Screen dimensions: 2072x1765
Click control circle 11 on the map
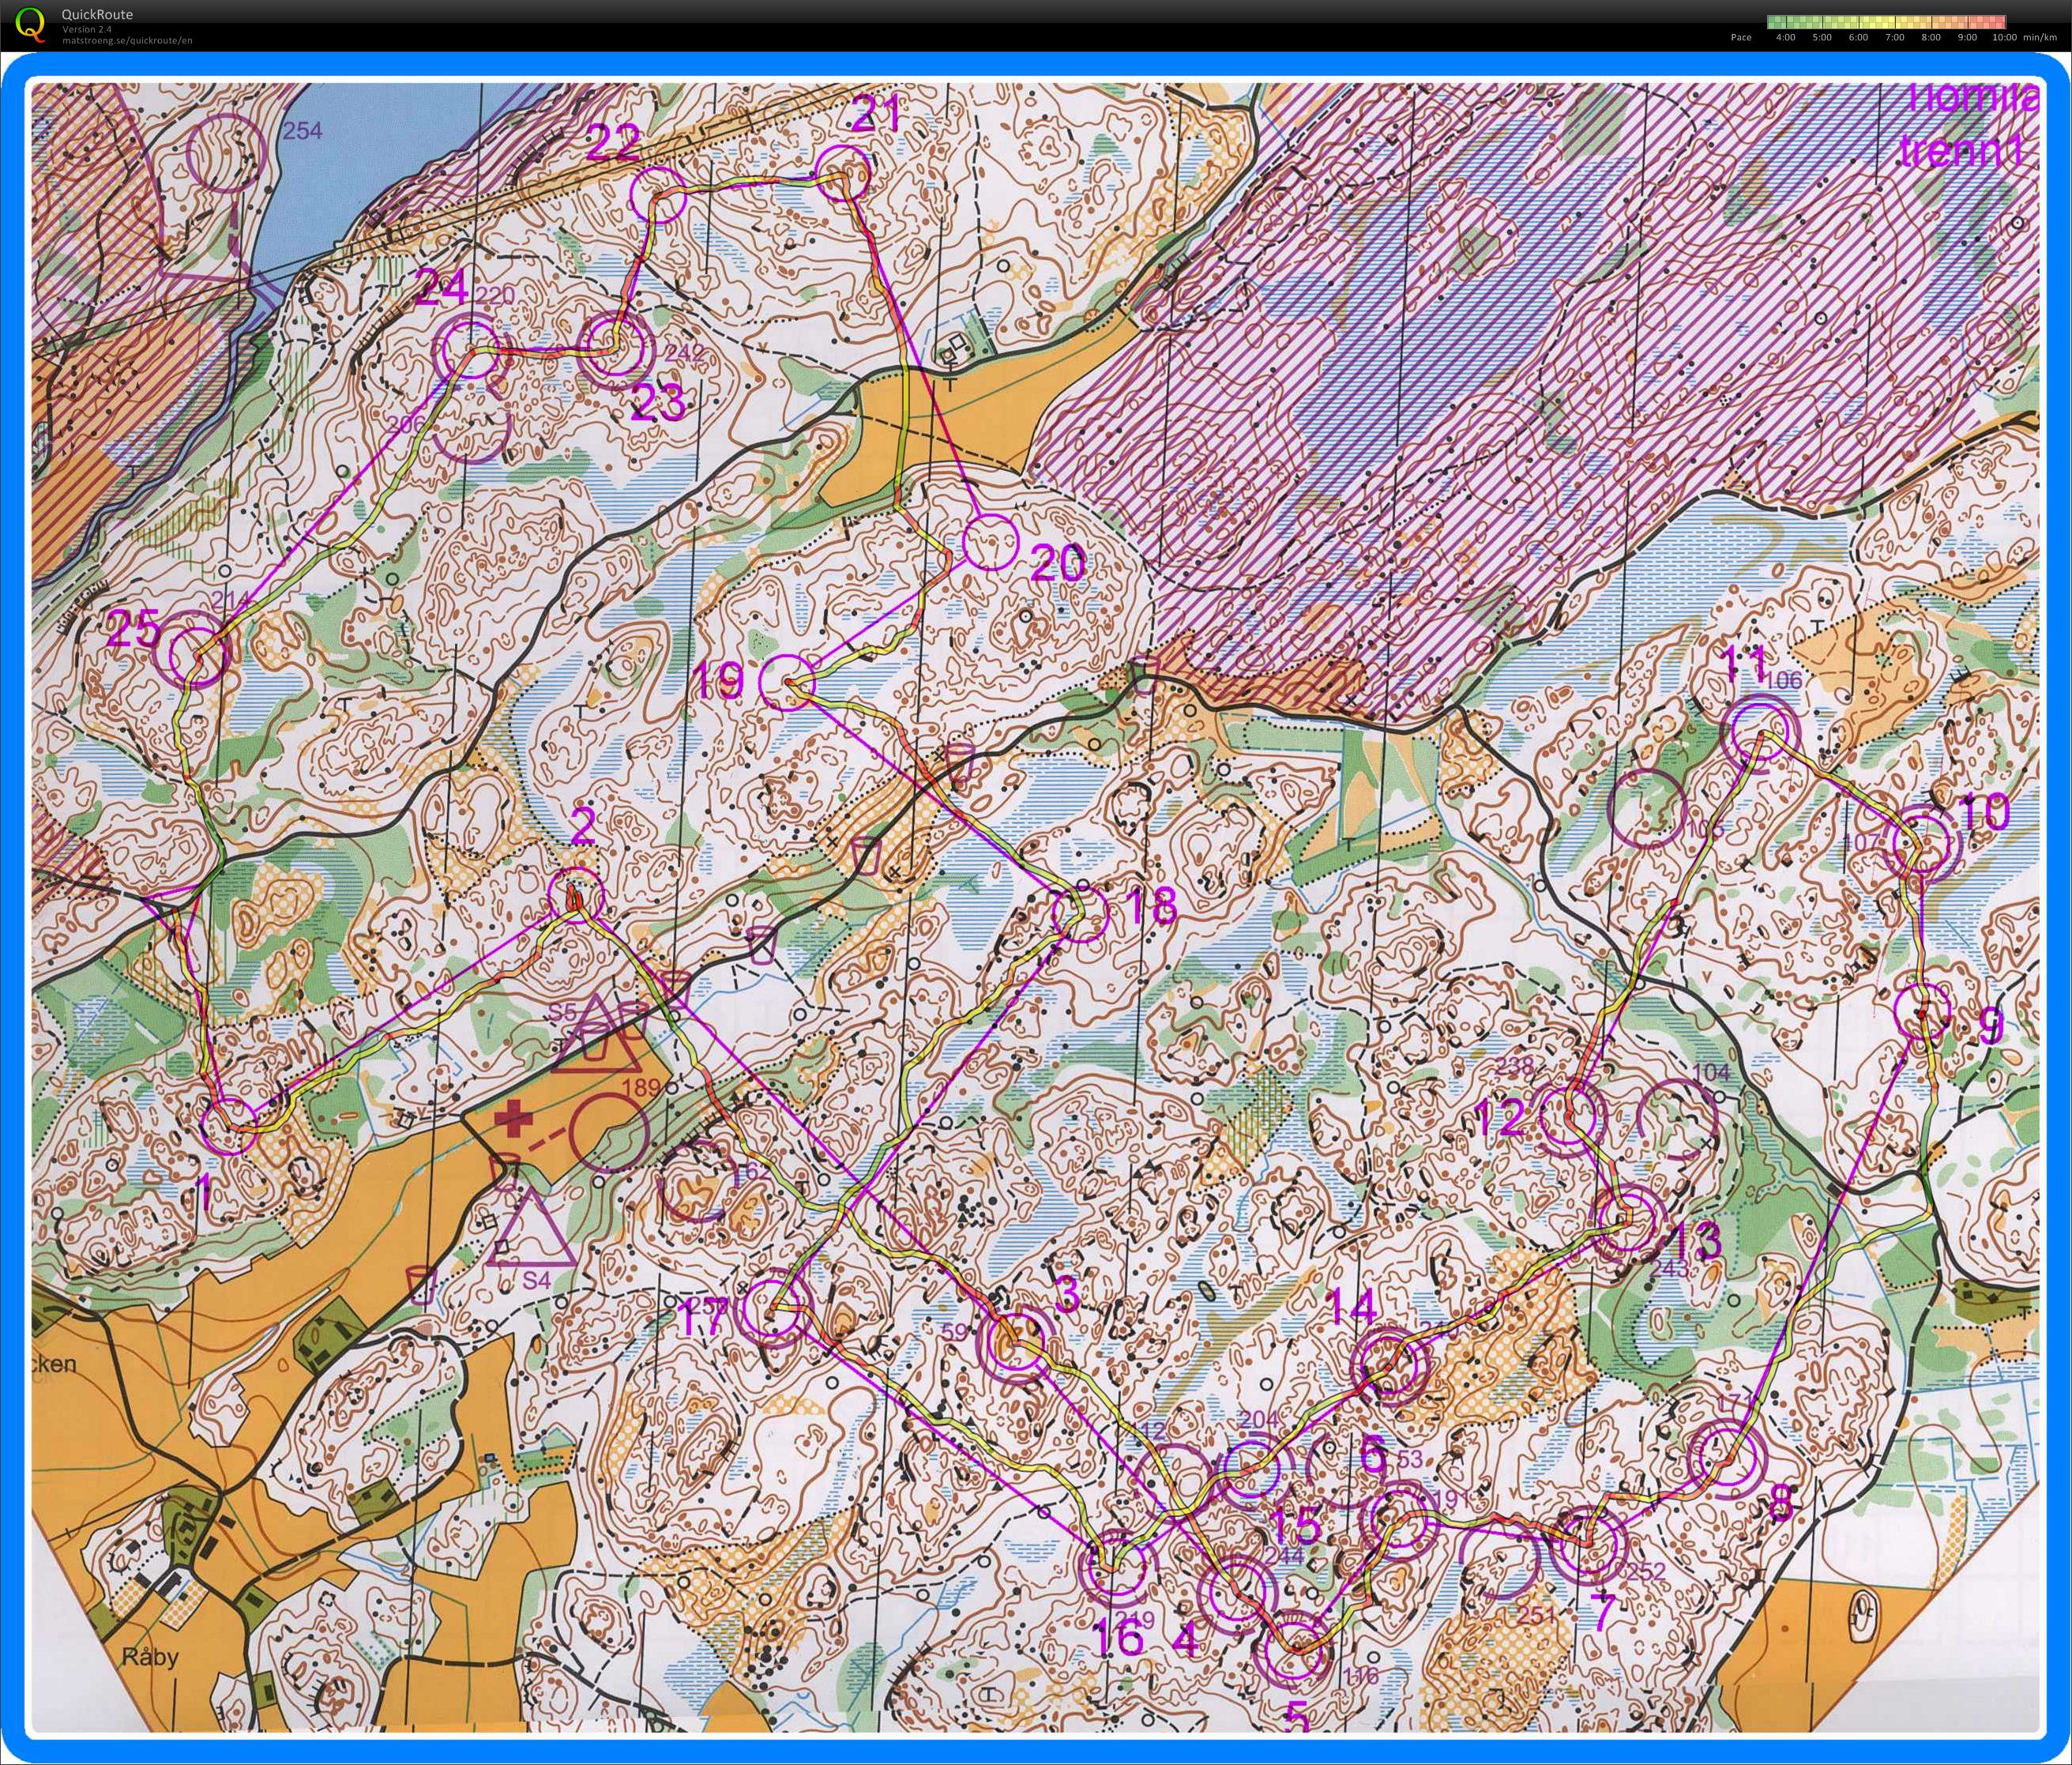tap(1760, 733)
